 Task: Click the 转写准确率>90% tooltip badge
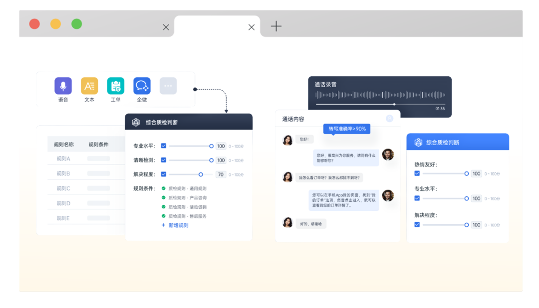pyautogui.click(x=347, y=129)
